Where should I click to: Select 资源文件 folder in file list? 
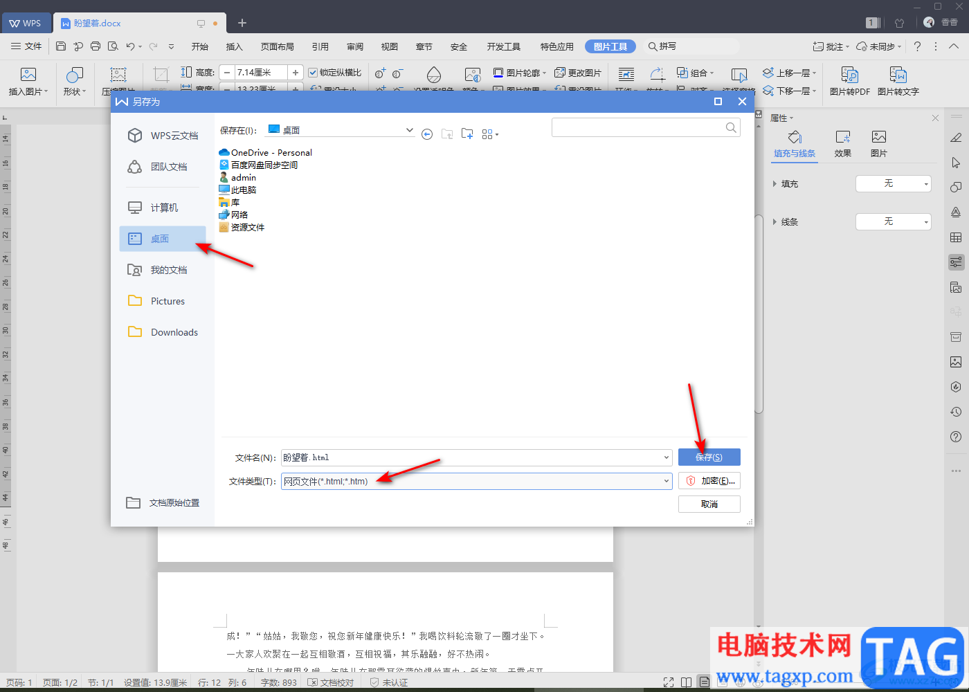coord(242,227)
